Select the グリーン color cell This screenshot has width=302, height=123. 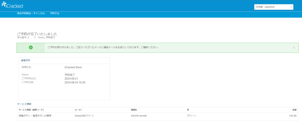(192, 116)
